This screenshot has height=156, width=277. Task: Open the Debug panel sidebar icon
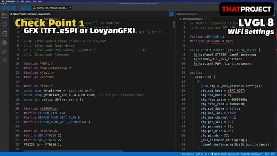[5, 51]
